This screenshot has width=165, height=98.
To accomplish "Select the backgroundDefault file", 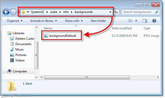I will (63, 36).
